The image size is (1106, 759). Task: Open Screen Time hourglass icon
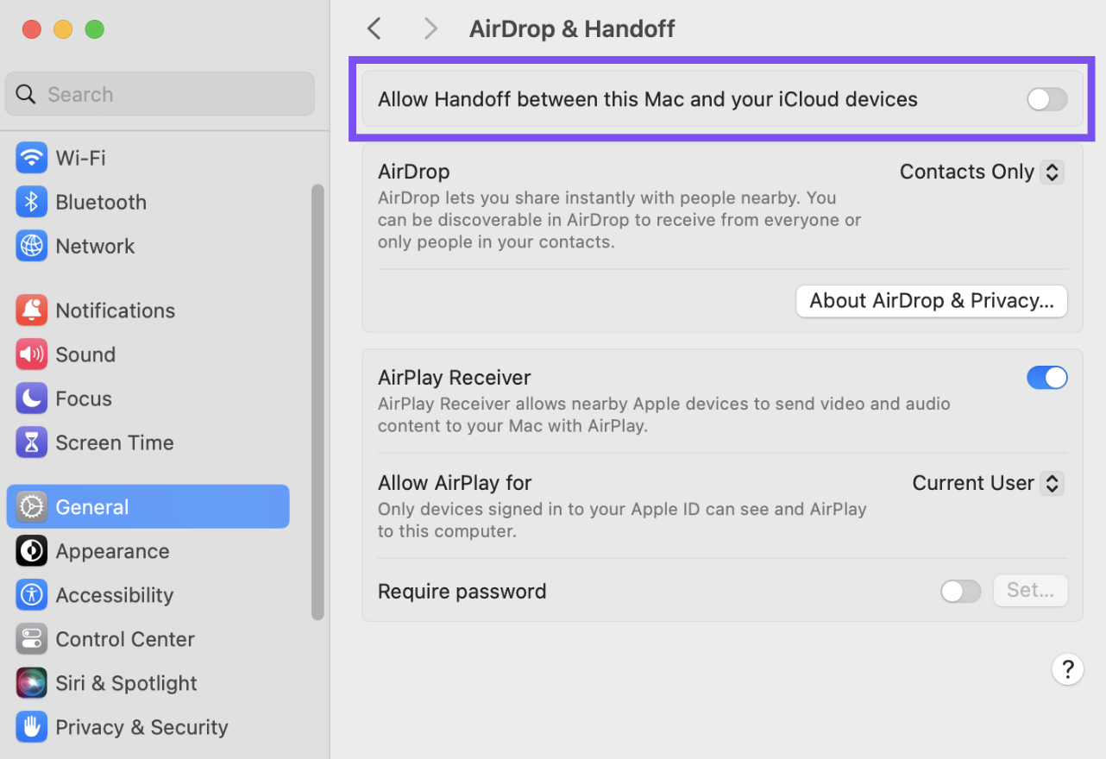pyautogui.click(x=32, y=442)
